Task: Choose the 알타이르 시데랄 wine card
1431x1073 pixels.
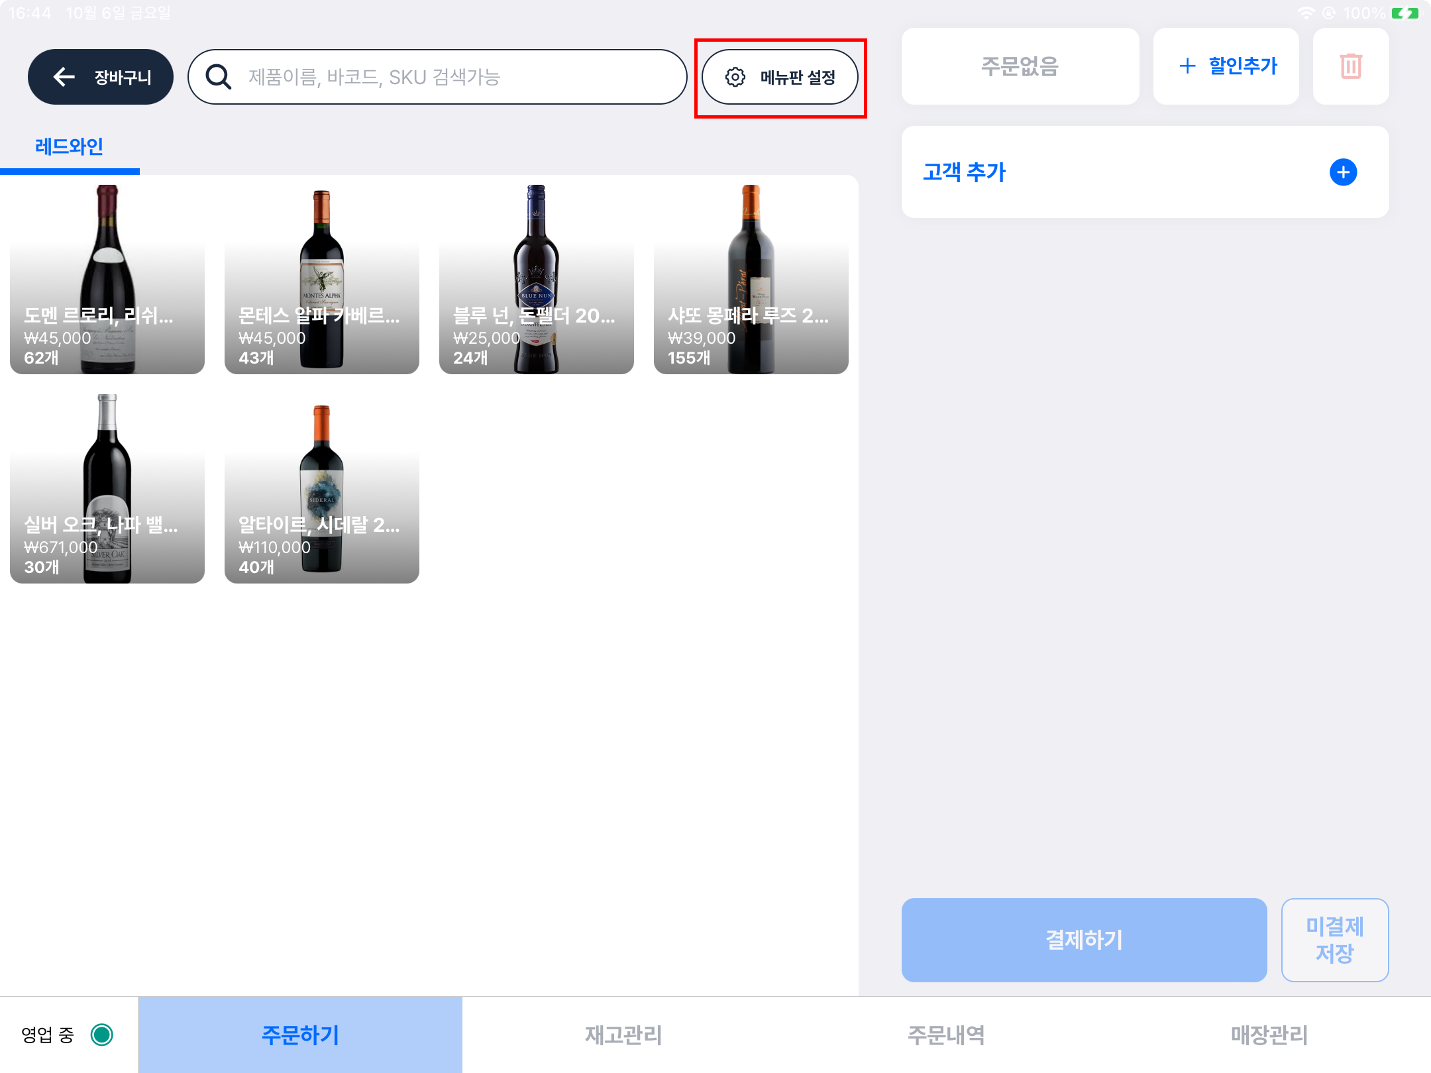Action: point(321,488)
